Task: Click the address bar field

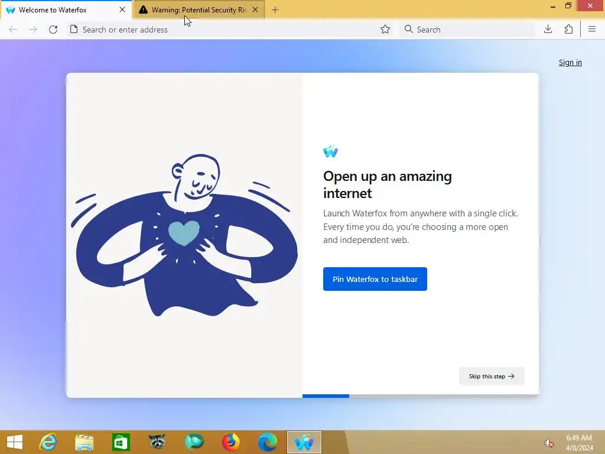Action: point(230,30)
